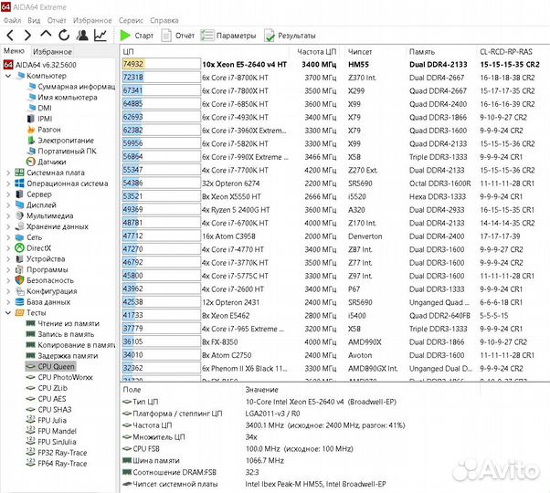Click the Программы icon
Screen dimensions: 550x493
(x=20, y=270)
